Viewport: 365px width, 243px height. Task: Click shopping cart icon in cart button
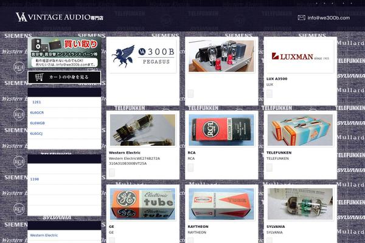40,77
